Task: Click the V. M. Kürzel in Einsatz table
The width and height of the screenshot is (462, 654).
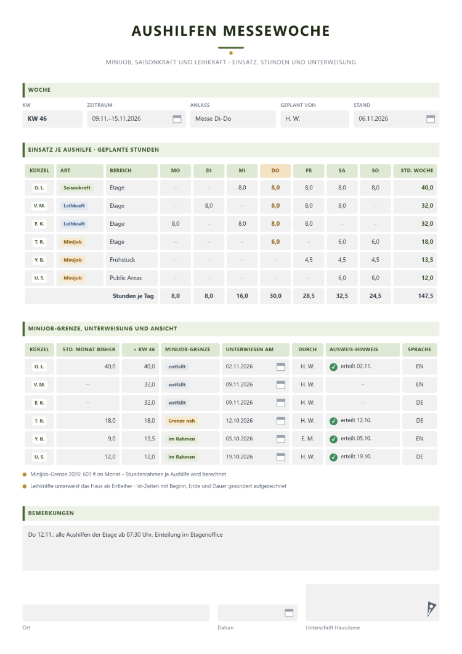Action: pos(39,205)
